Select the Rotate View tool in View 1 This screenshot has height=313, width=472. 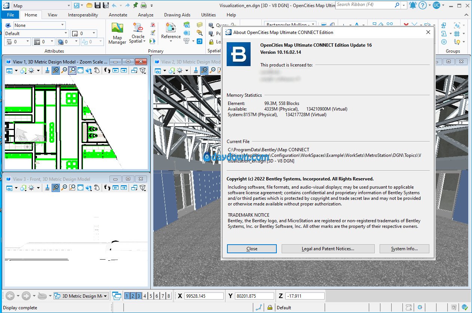[89, 70]
